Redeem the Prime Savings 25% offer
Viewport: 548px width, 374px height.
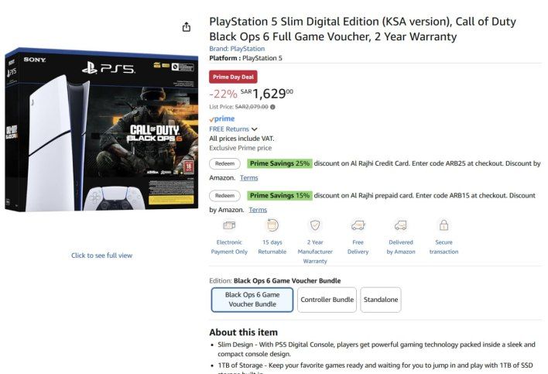pyautogui.click(x=224, y=163)
